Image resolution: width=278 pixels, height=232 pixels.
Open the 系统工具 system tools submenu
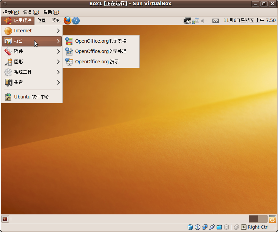click(32, 72)
